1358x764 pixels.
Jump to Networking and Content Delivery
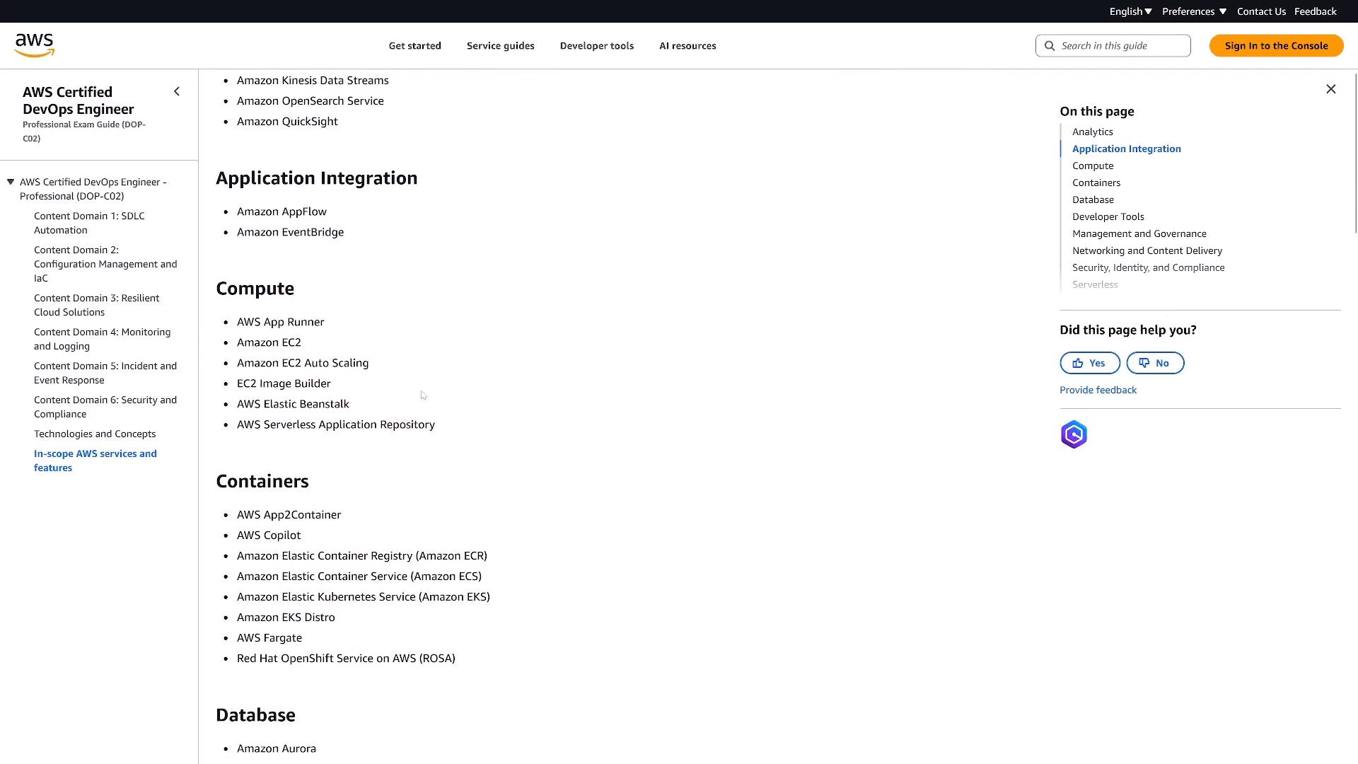click(x=1147, y=250)
